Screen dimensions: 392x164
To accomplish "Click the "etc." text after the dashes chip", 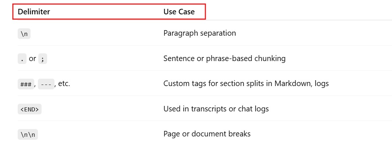I will point(64,83).
